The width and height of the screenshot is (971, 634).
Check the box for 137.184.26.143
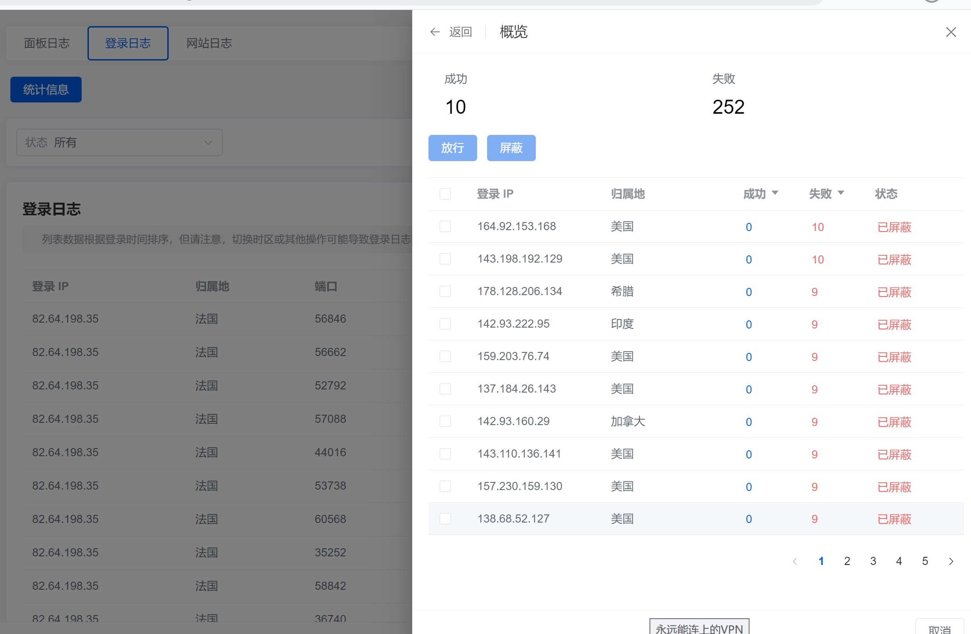coord(445,389)
